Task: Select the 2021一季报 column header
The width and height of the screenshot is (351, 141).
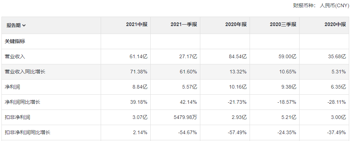Action: click(184, 24)
